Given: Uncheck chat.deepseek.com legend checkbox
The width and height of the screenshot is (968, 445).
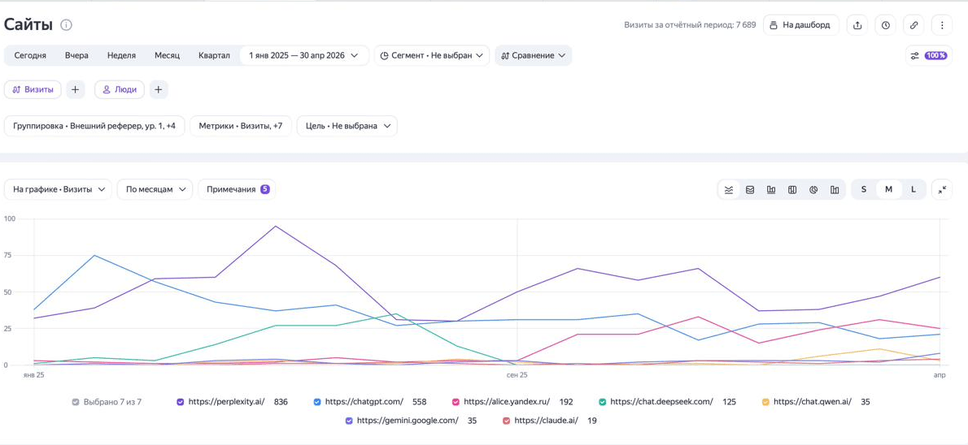Looking at the screenshot, I should click(602, 402).
